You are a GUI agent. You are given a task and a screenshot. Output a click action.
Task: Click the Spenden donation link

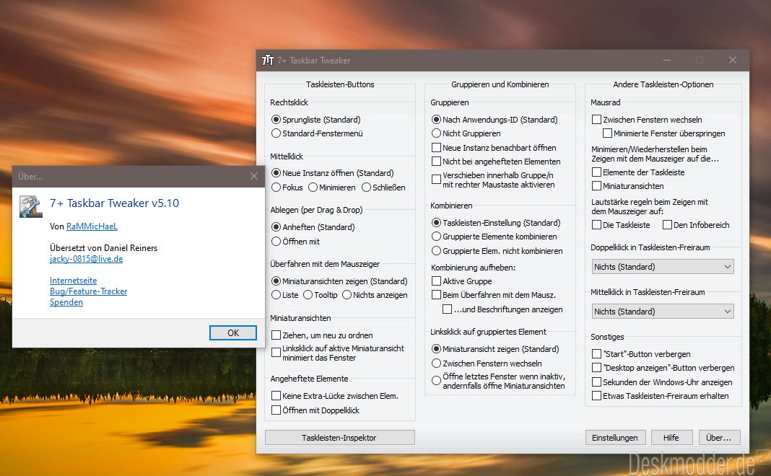66,302
